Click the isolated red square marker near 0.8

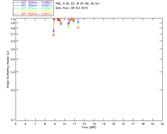tap(78, 27)
